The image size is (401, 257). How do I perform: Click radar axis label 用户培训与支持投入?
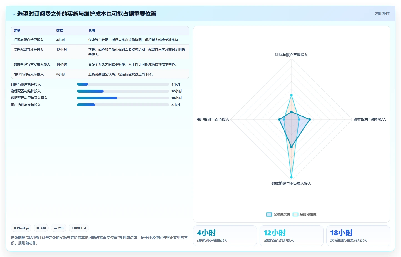(x=213, y=119)
